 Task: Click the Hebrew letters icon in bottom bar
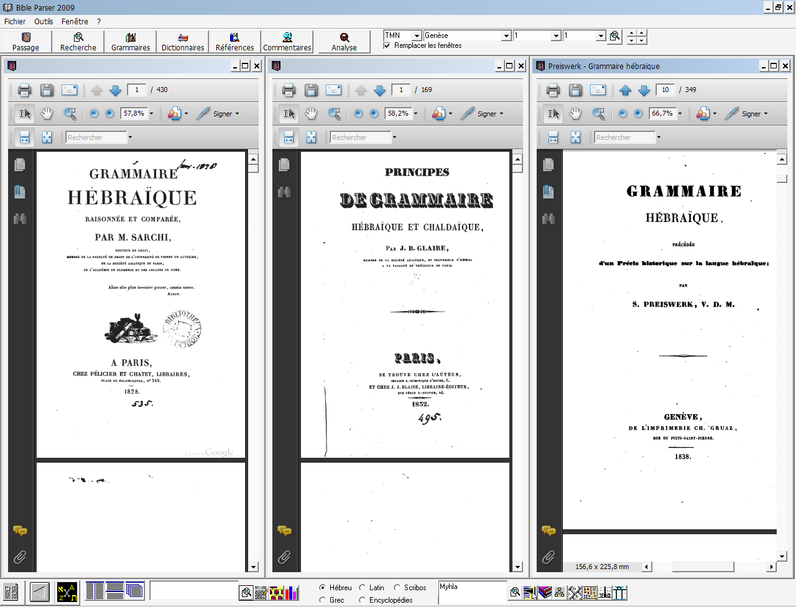(x=67, y=591)
